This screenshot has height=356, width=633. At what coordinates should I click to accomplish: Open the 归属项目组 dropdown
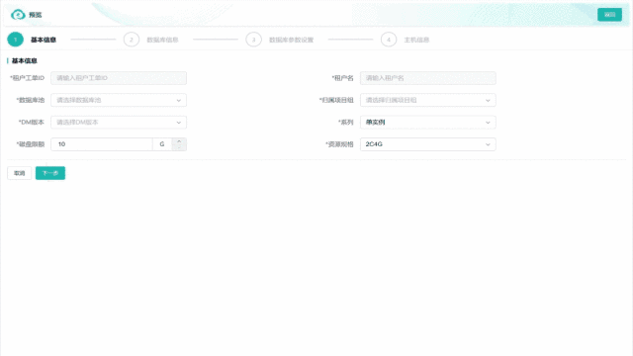coord(428,100)
